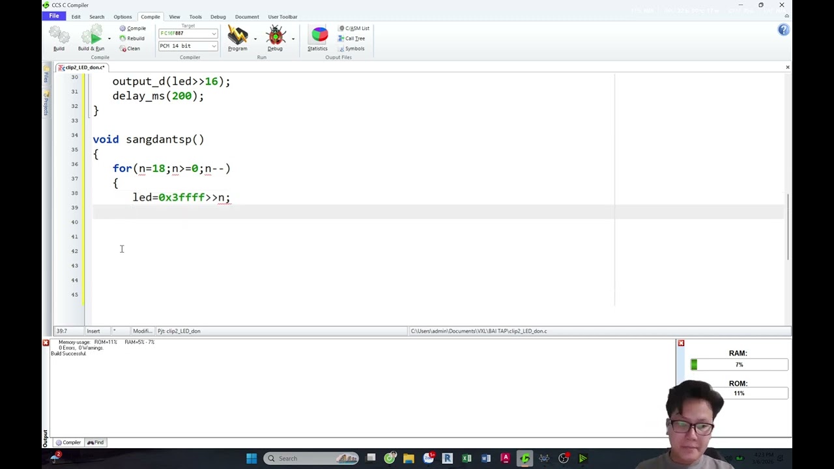Screen dimensions: 834x469
Task: Rebuild the project
Action: [x=132, y=38]
